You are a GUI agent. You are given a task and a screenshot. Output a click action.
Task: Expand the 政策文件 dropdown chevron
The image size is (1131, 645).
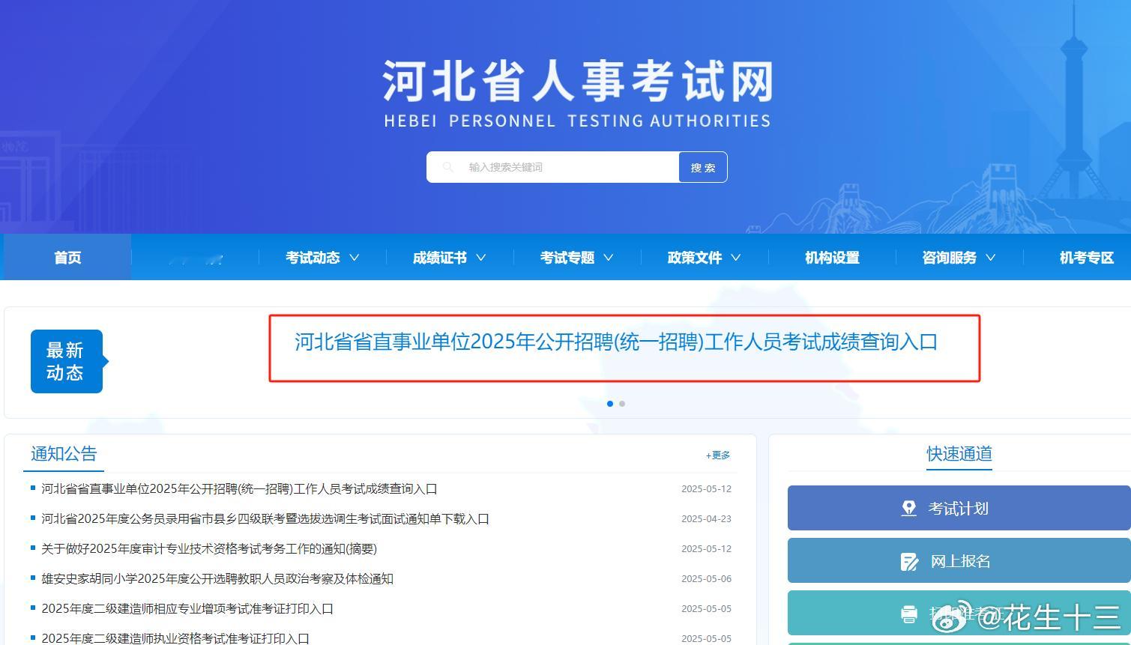point(736,258)
